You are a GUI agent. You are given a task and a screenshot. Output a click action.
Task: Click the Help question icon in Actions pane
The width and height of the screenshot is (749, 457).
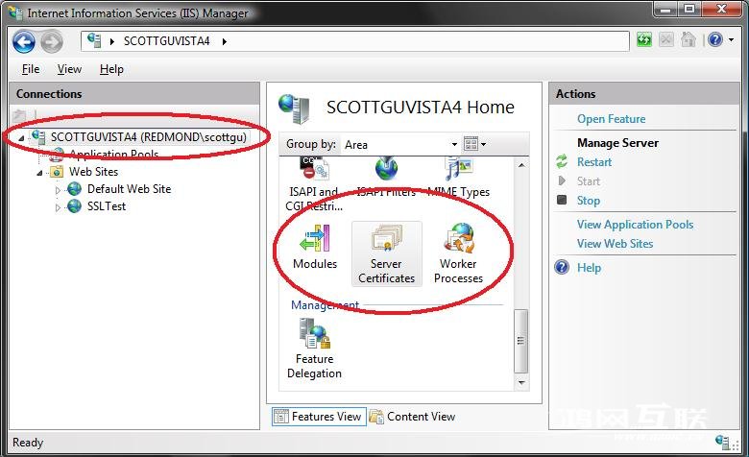click(562, 268)
